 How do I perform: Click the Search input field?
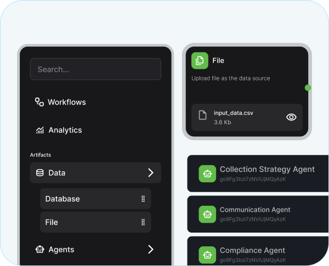(x=95, y=70)
